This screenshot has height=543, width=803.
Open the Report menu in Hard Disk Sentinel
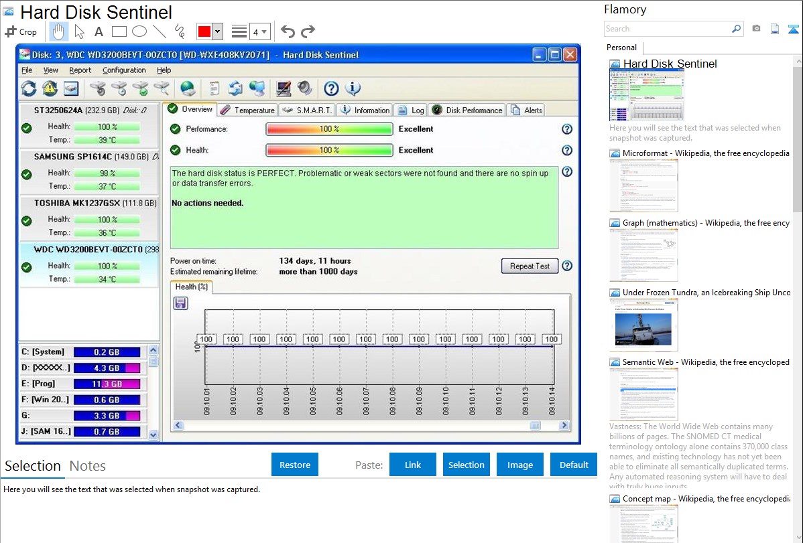coord(80,70)
